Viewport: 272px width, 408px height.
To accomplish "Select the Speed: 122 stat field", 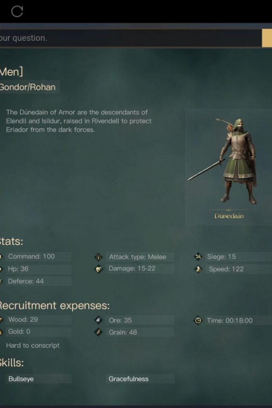I will coord(239,269).
